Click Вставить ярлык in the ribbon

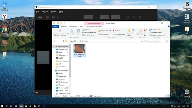[88, 35]
